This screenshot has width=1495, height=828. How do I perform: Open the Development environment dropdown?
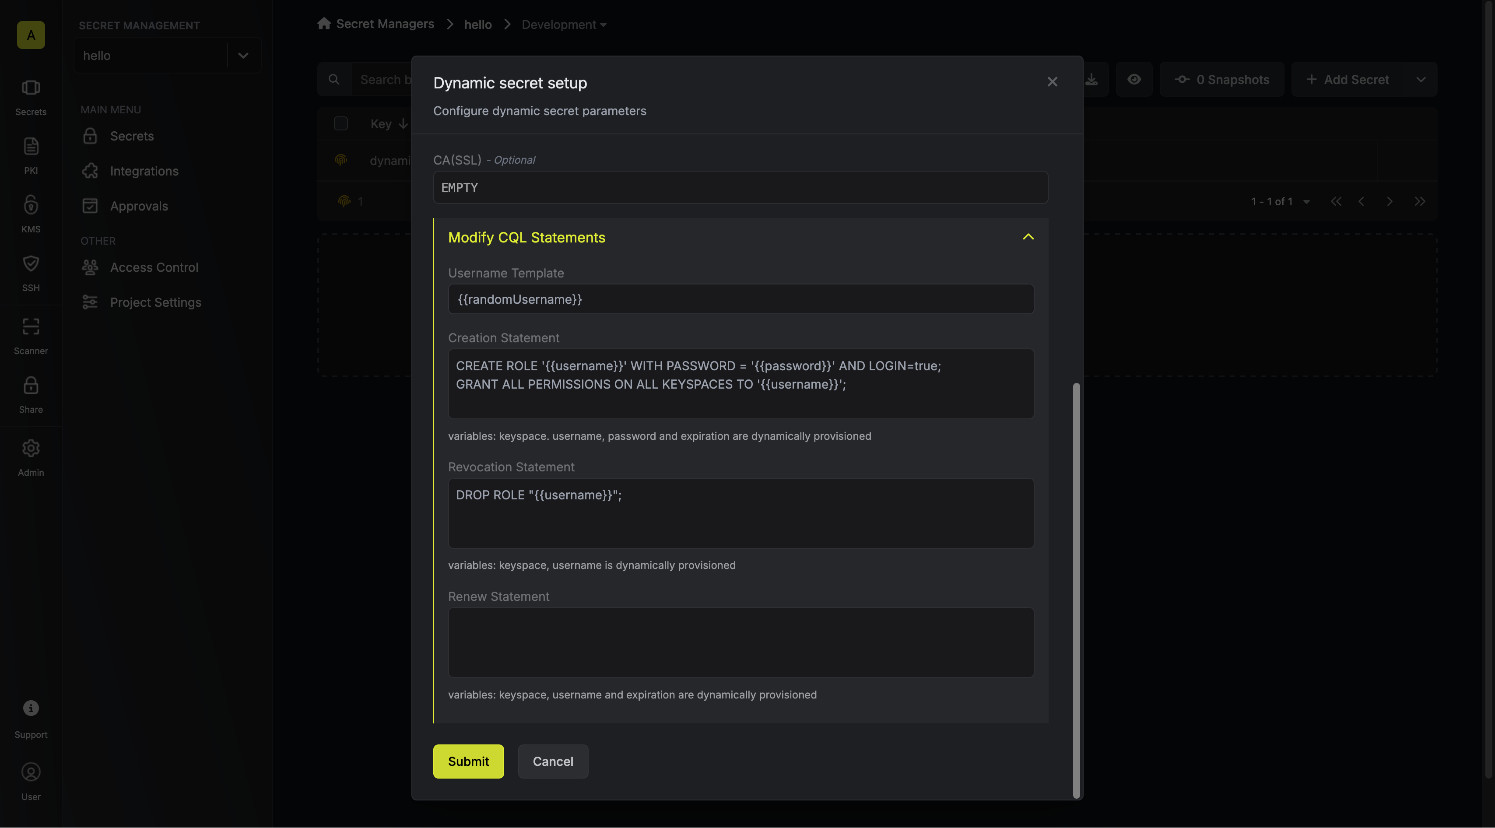pyautogui.click(x=564, y=25)
